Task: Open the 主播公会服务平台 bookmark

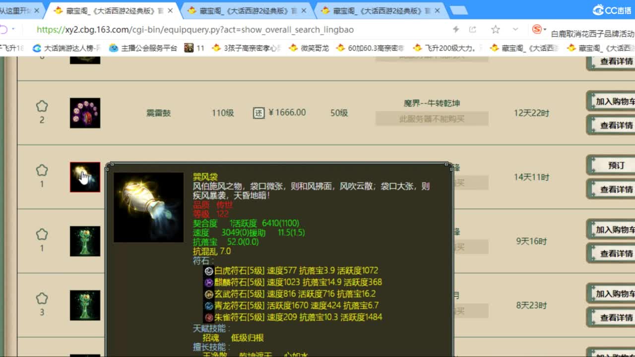Action: (143, 48)
